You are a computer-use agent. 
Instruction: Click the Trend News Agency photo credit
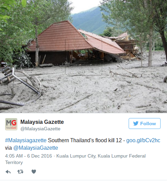[x=156, y=111]
